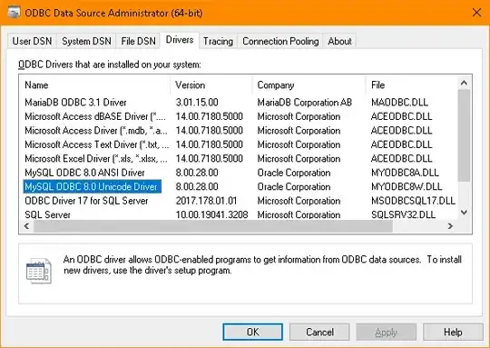Click version 2017.178.01.01 cell
This screenshot has height=348, width=490.
point(206,201)
